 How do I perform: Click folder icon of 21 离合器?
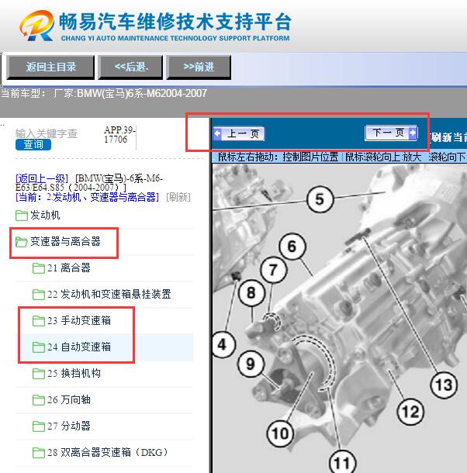tap(39, 268)
